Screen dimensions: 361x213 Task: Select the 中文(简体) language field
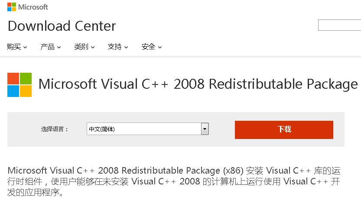pyautogui.click(x=143, y=129)
